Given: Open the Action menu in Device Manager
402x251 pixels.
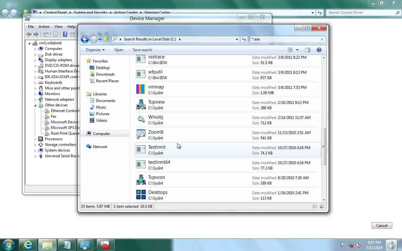Looking at the screenshot, I should (44, 27).
